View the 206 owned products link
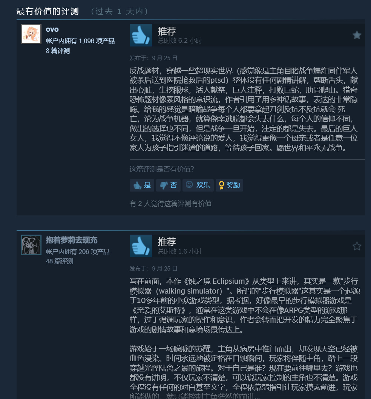The image size is (371, 399). click(x=78, y=252)
